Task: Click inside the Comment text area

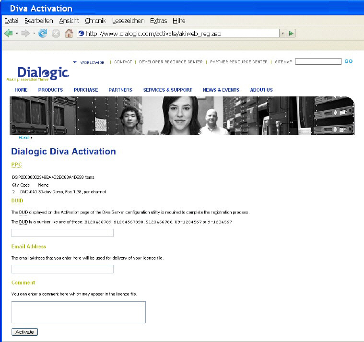Action: point(78,312)
